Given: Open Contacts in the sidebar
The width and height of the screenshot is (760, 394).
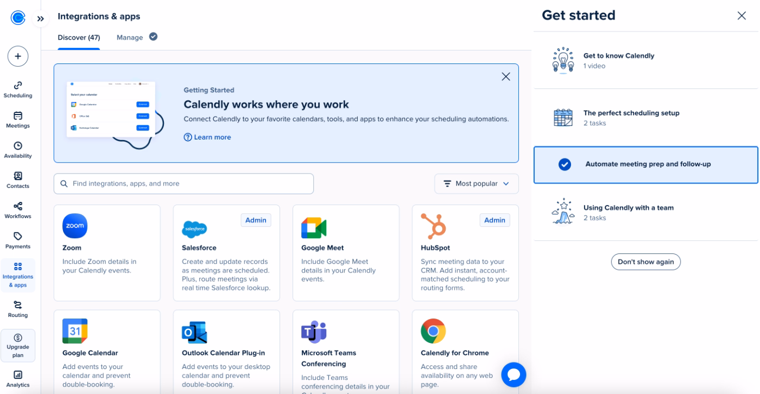Looking at the screenshot, I should [18, 180].
